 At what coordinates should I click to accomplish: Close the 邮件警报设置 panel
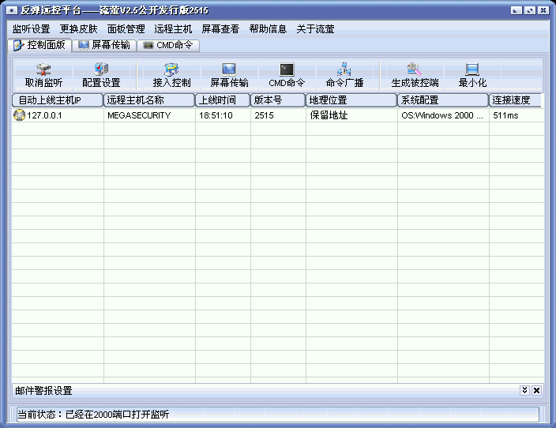point(536,391)
